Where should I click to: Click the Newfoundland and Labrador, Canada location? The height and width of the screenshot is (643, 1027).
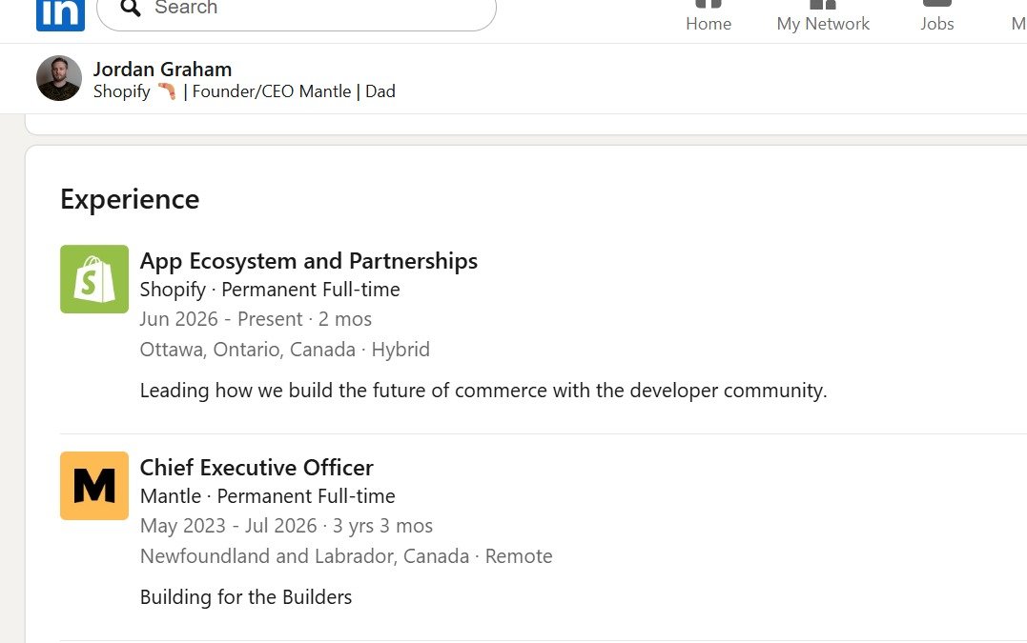[346, 556]
